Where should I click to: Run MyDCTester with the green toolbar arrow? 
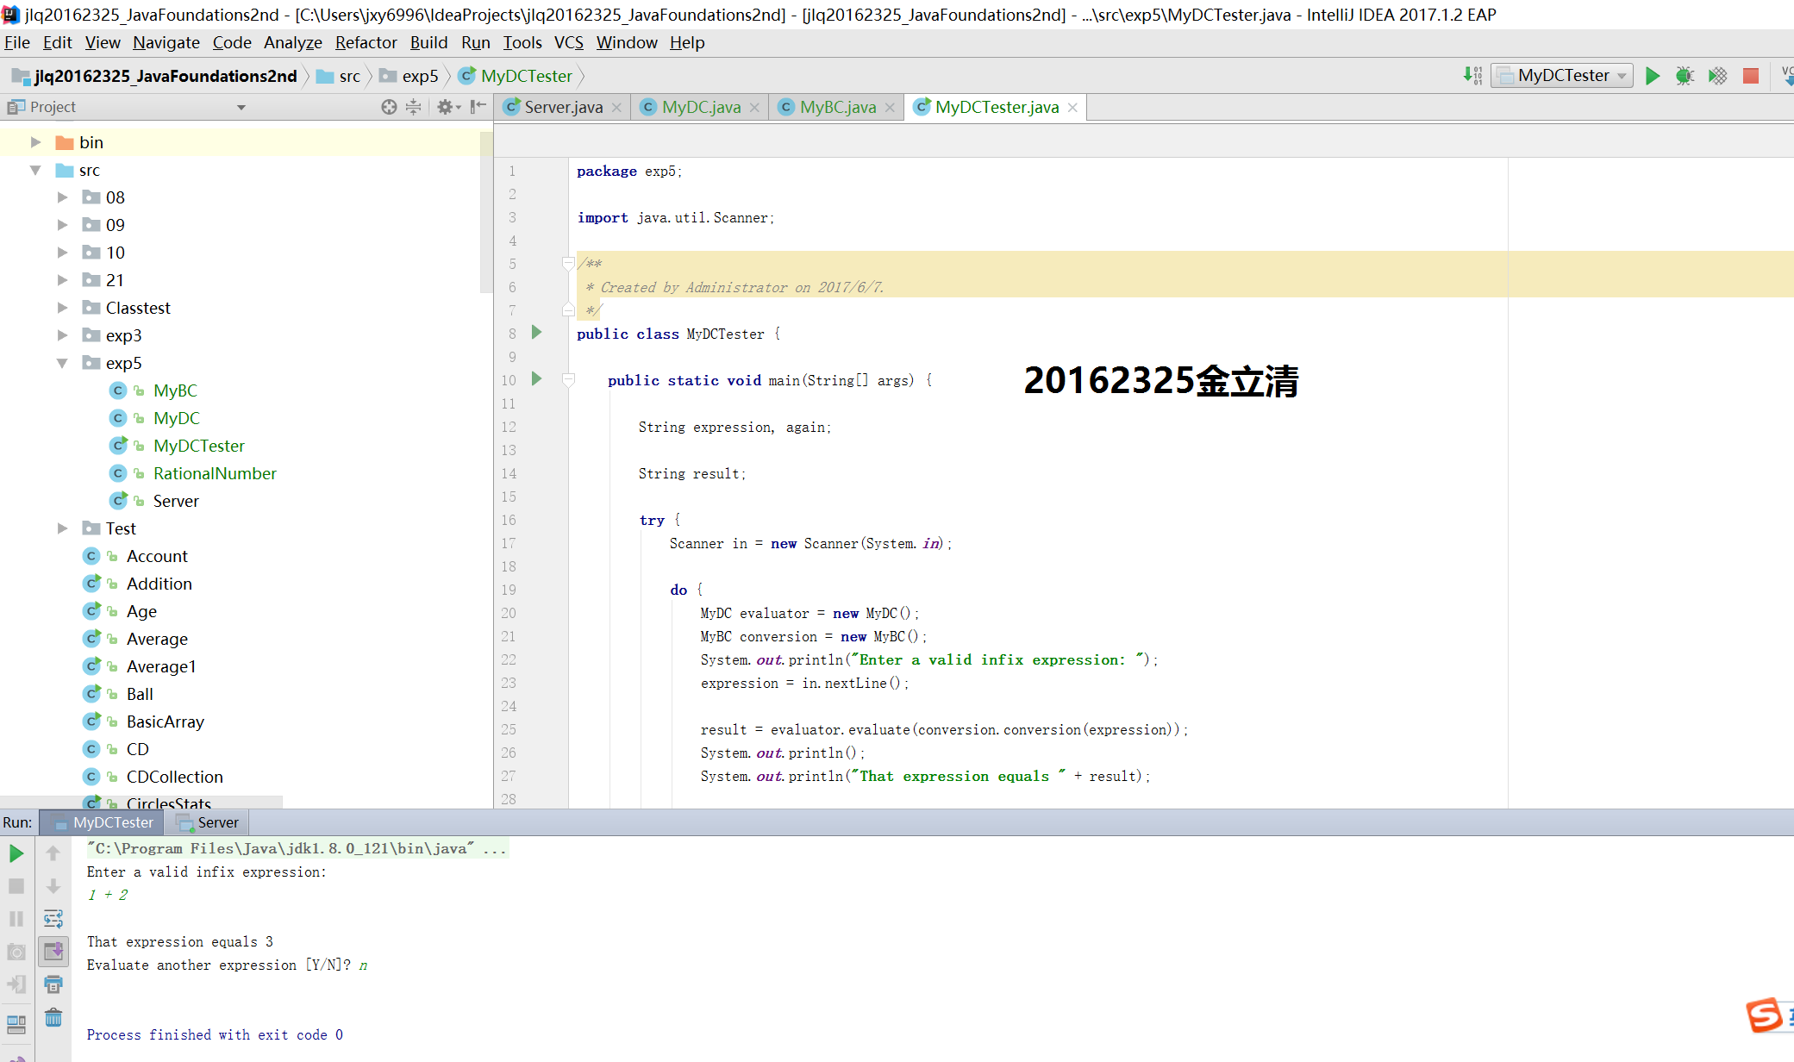[1652, 76]
